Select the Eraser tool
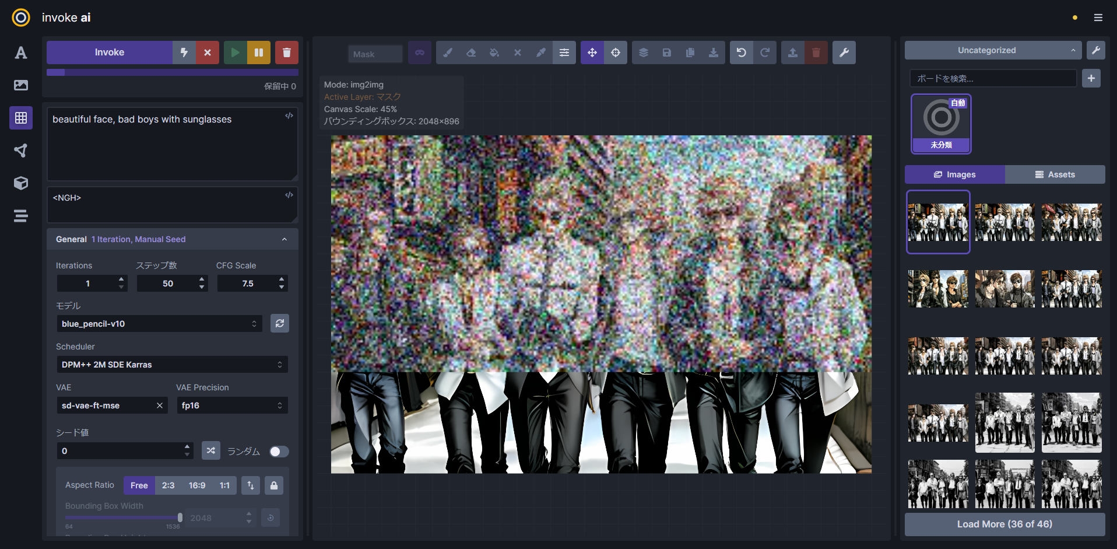The image size is (1117, 549). [x=471, y=53]
